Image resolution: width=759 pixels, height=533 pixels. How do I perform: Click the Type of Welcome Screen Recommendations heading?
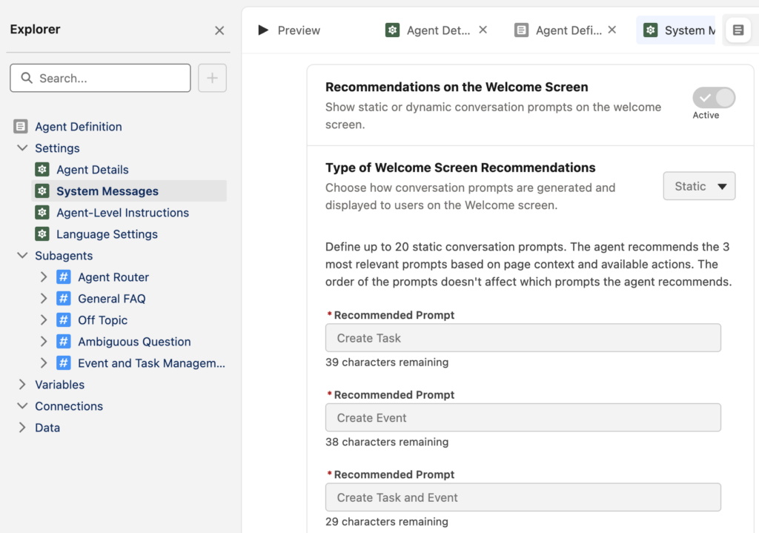[x=460, y=168]
